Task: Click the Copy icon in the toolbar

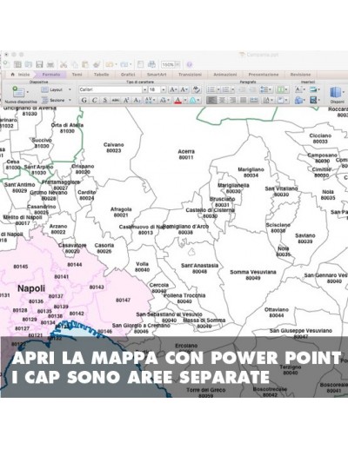Action: 75,64
